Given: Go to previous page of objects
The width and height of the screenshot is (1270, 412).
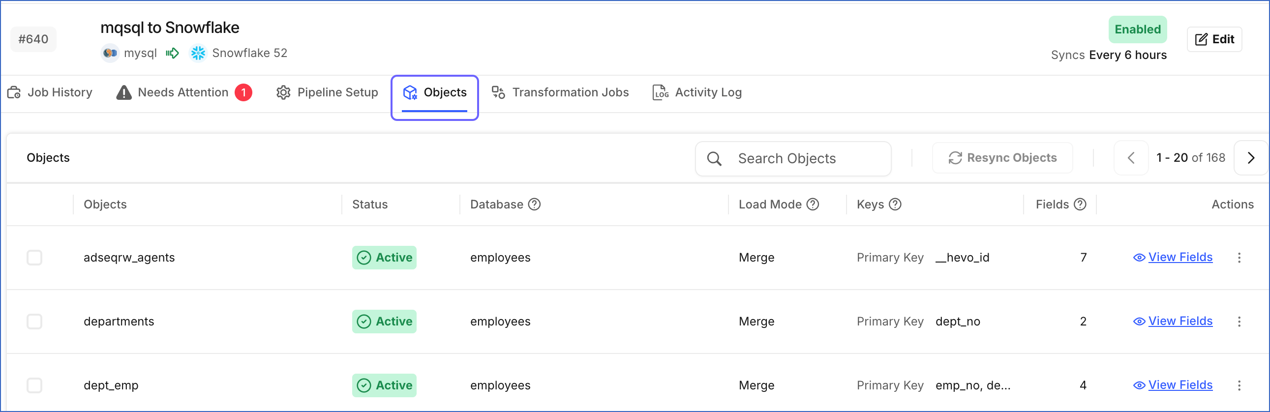Looking at the screenshot, I should [1131, 158].
